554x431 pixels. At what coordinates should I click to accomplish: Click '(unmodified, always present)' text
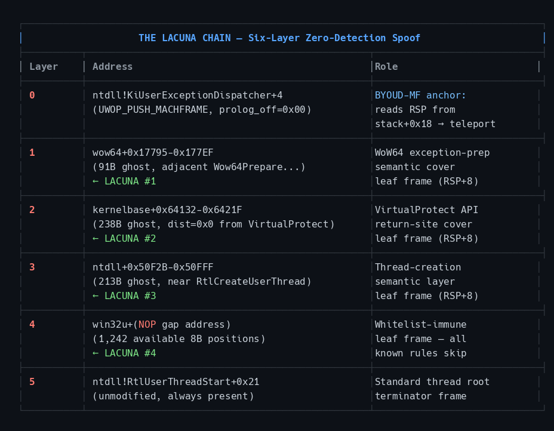(173, 396)
